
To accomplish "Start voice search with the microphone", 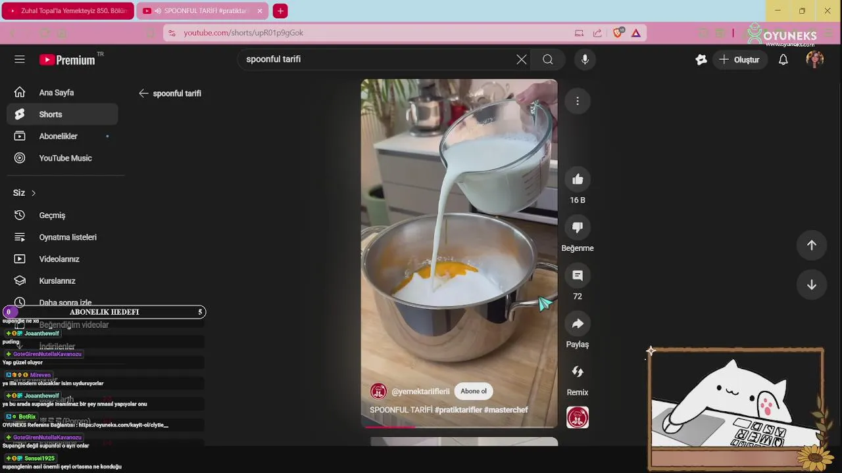I will [585, 60].
